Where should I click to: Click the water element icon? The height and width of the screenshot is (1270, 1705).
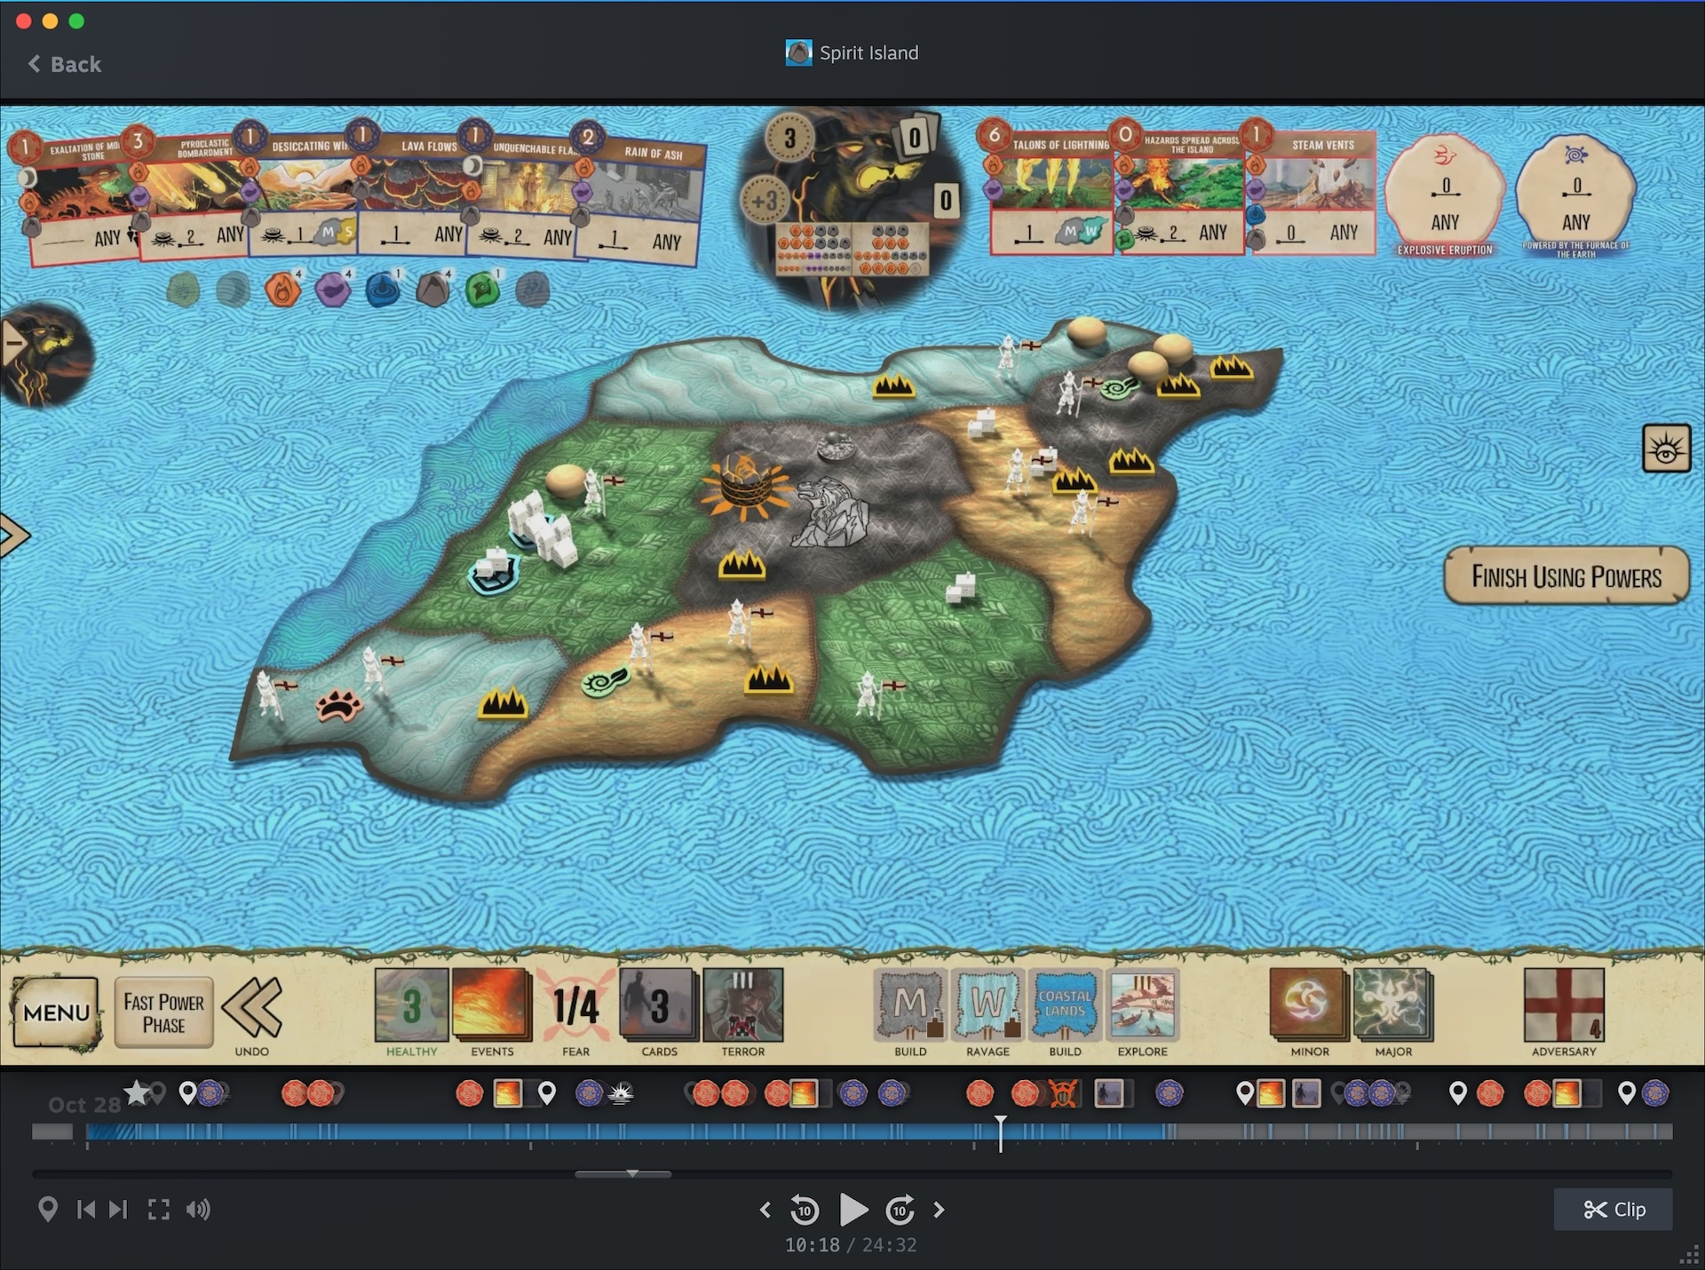click(383, 290)
